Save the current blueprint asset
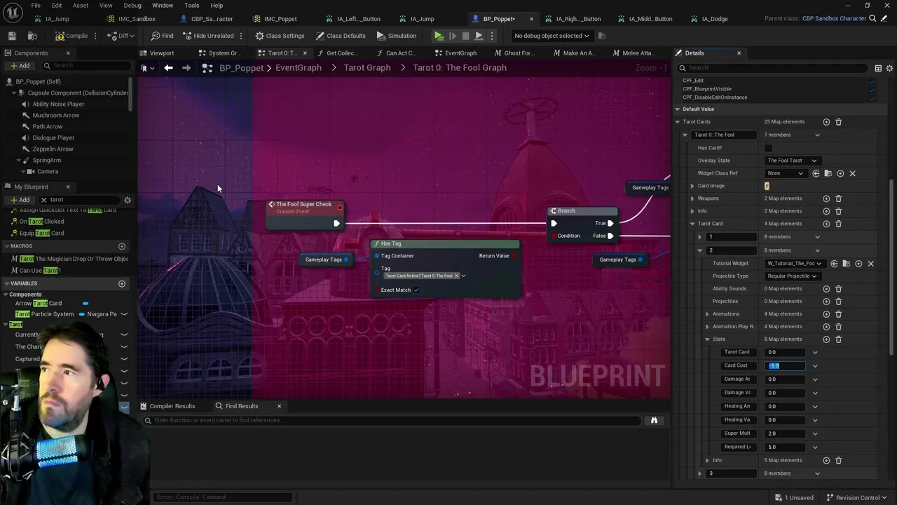 pyautogui.click(x=12, y=36)
